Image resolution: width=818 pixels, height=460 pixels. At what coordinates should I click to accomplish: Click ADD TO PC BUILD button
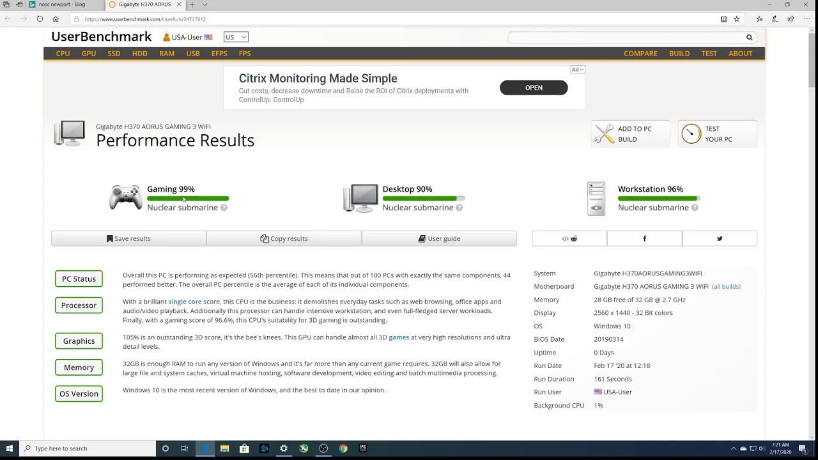[x=631, y=134]
